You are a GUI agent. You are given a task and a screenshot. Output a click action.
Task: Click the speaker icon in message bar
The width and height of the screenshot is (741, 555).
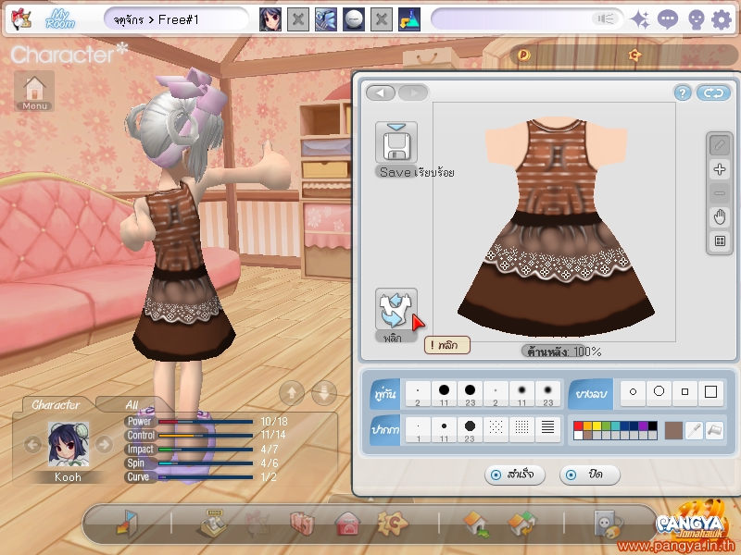pyautogui.click(x=606, y=18)
